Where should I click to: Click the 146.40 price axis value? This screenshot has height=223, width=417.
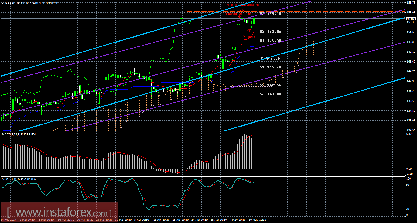point(411,62)
